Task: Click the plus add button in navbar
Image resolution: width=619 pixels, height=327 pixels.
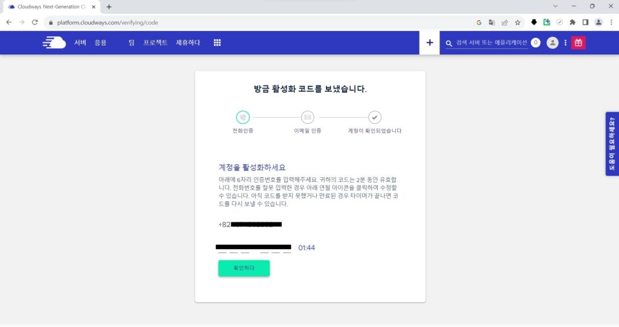Action: click(430, 43)
